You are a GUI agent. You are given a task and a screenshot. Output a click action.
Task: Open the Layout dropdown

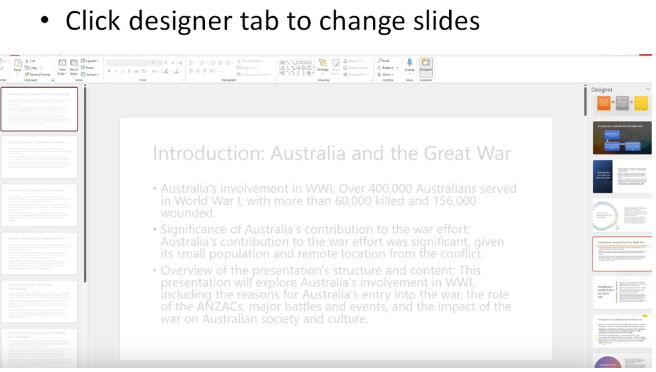tap(90, 61)
